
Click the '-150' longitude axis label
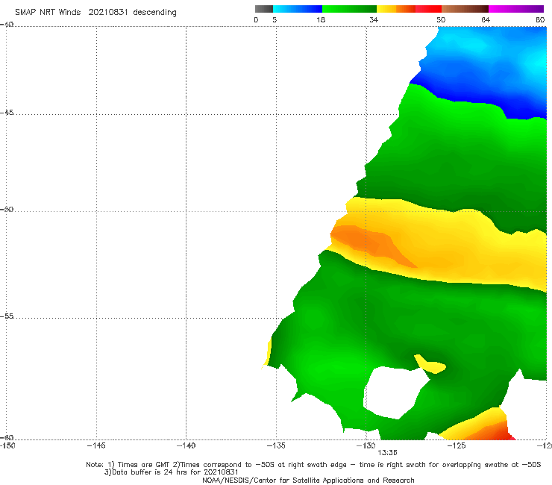(x=7, y=446)
